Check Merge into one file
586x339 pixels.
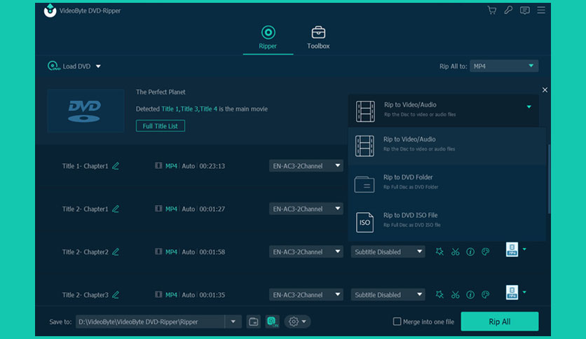[397, 321]
